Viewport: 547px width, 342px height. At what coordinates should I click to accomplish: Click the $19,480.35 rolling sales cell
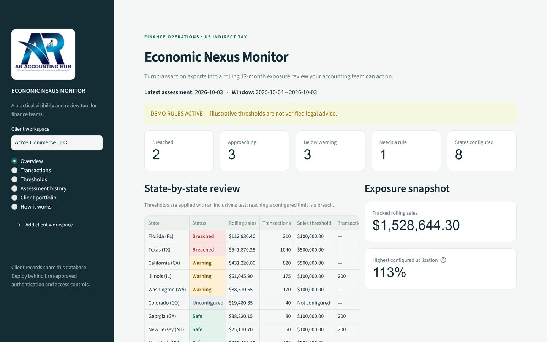[243, 303]
